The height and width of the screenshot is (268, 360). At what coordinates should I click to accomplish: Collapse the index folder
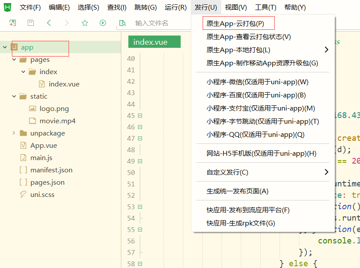click(x=23, y=71)
